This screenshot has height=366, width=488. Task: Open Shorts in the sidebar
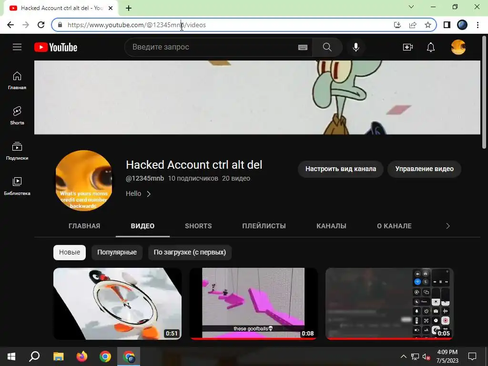pos(17,115)
